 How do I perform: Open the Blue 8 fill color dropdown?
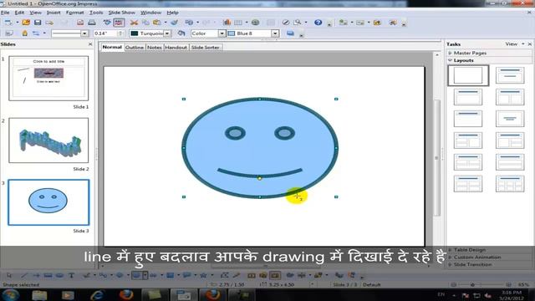pos(275,33)
